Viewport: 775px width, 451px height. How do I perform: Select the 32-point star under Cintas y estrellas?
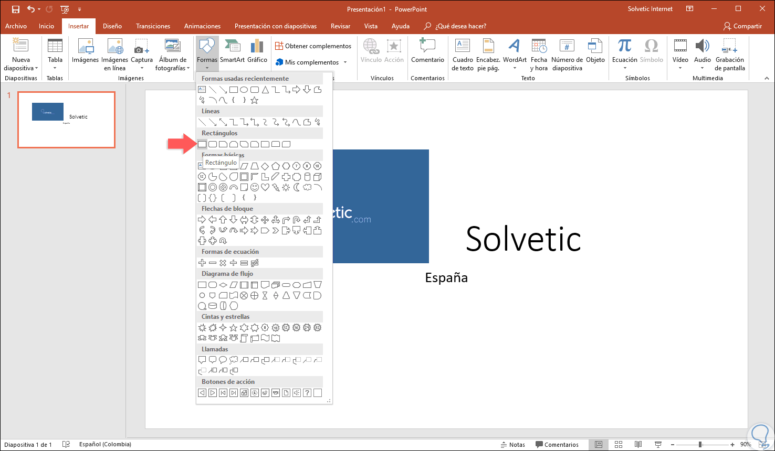pyautogui.click(x=318, y=328)
